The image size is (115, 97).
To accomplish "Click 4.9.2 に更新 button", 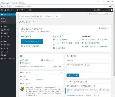I will 57,67.
